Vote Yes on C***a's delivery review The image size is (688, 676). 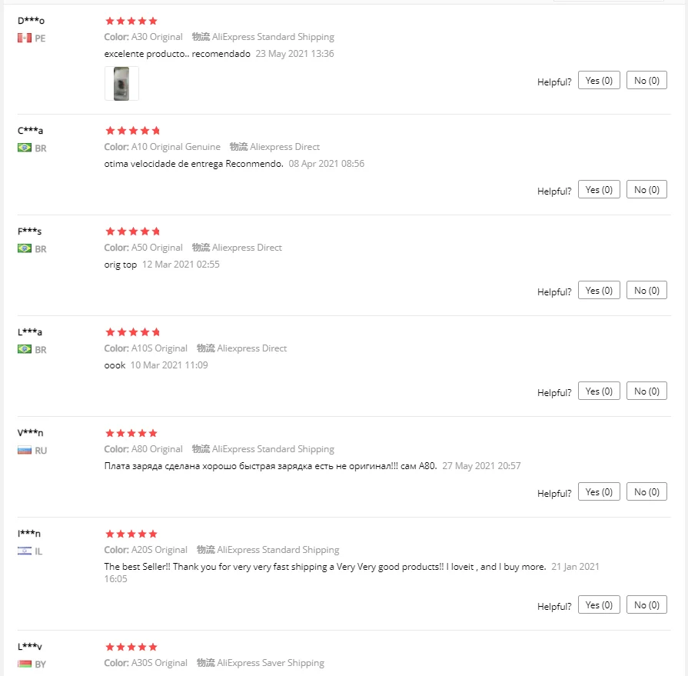599,190
